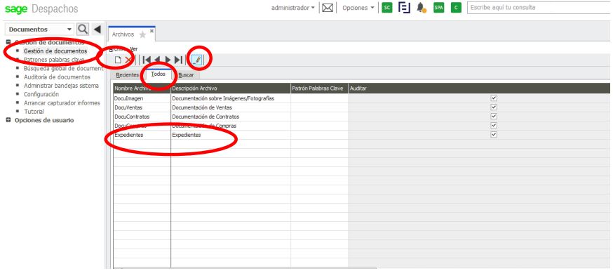
Task: Toggle Auditar checkbox for DocuImagen
Action: click(494, 98)
